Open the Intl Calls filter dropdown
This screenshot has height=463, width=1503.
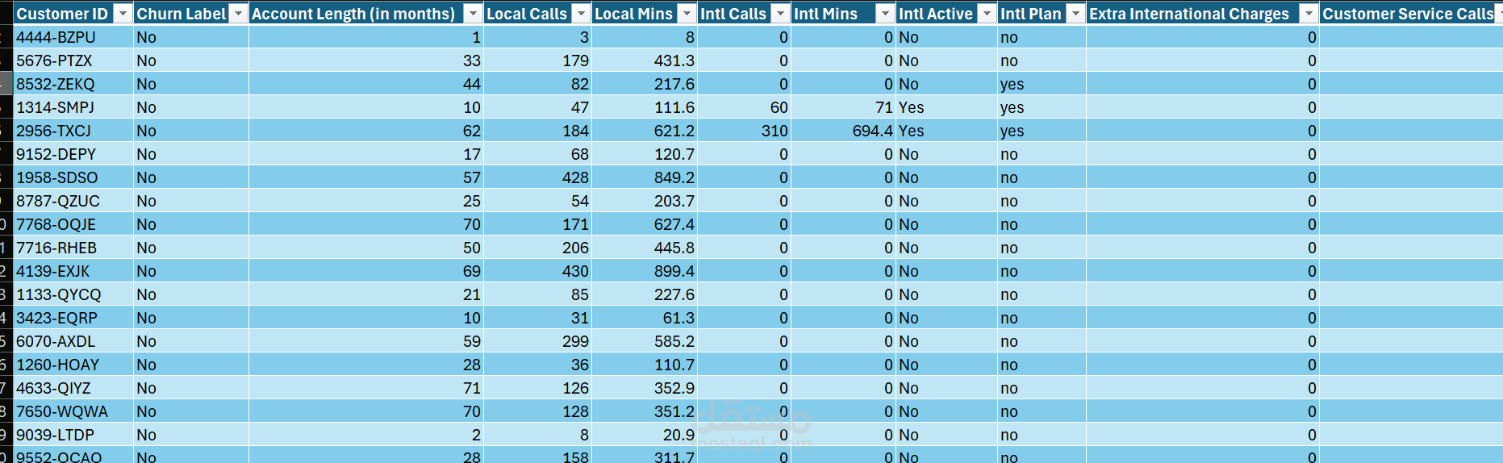(780, 14)
